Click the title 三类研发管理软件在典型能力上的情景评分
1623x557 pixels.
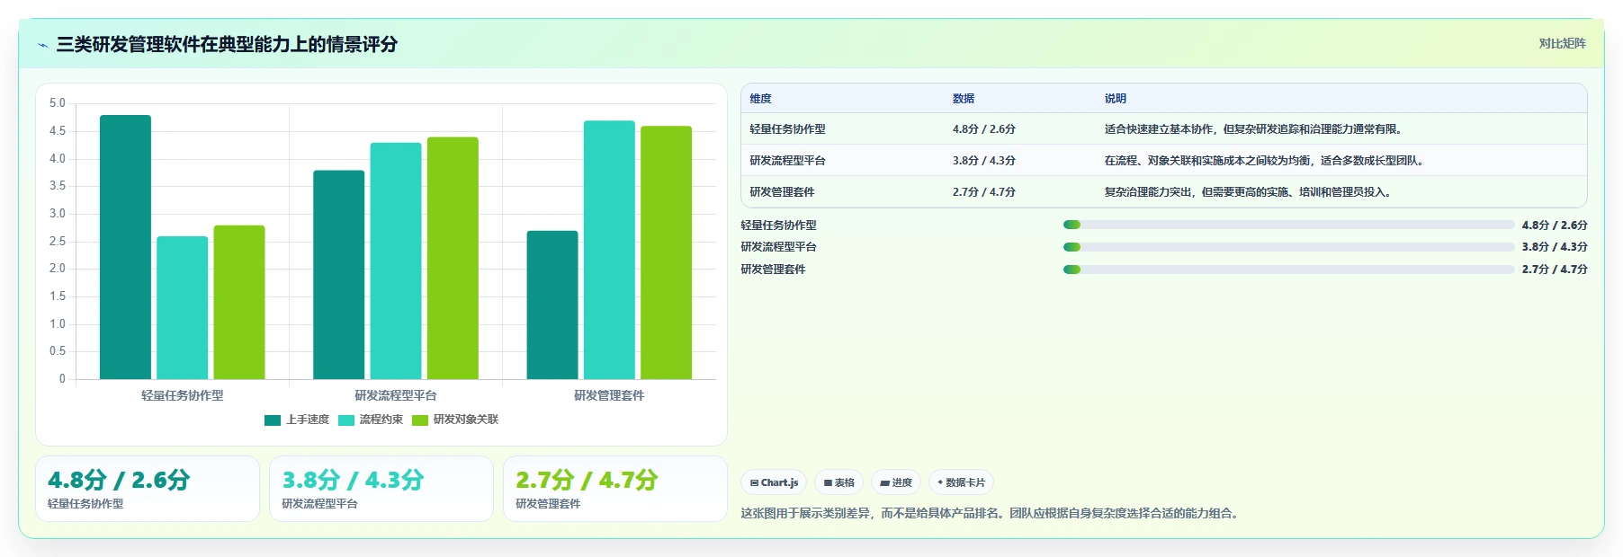tap(227, 44)
